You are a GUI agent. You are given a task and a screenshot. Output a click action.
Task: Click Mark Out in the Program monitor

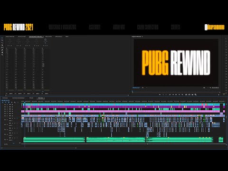coord(166,95)
